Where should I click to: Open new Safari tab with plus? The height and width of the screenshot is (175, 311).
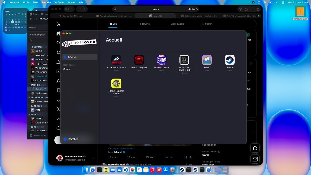pos(252,9)
